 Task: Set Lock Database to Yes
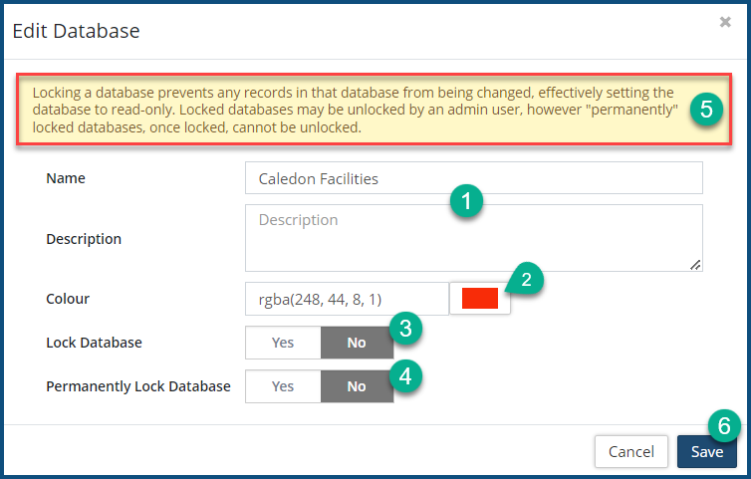[283, 343]
